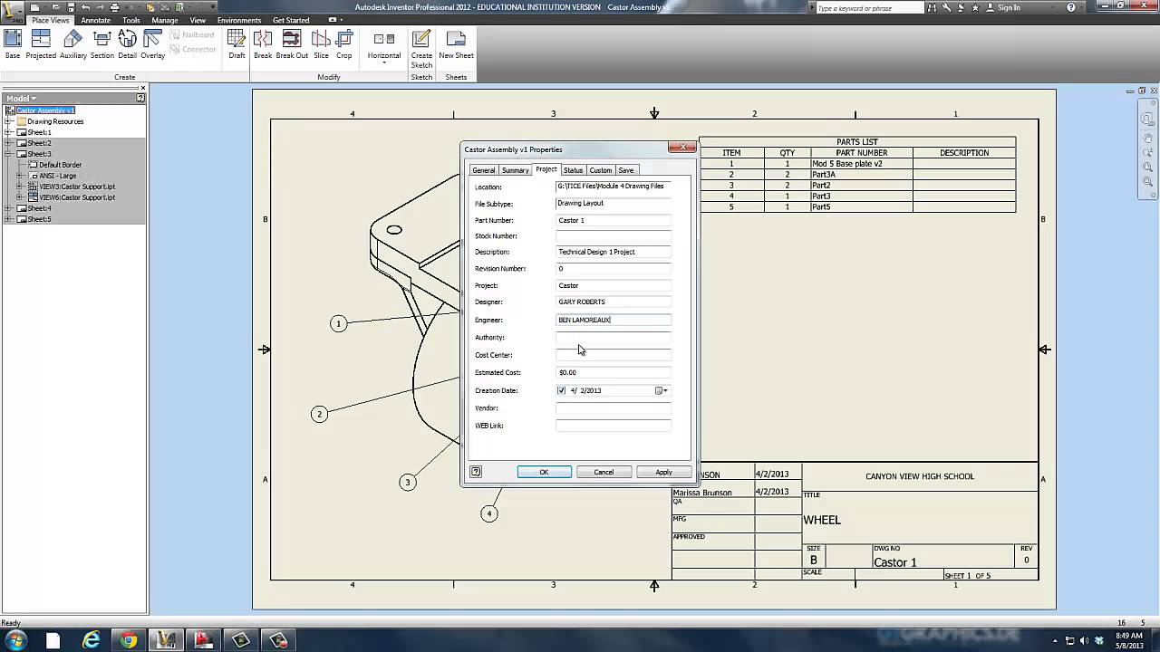Click the Overlay view tool

(152, 44)
